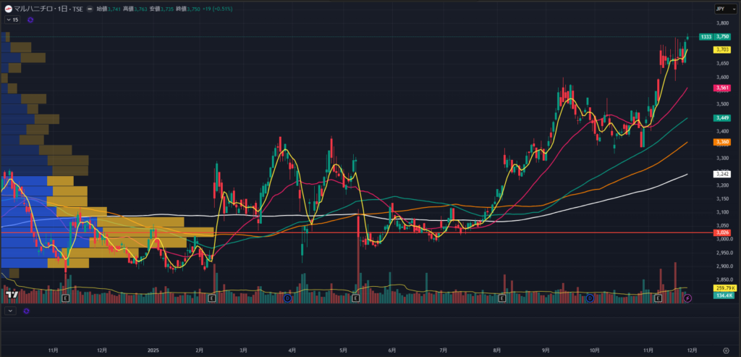Viewport: 741px width, 357px height.
Task: Click the yellow 3,703 moving average label
Action: (721, 50)
